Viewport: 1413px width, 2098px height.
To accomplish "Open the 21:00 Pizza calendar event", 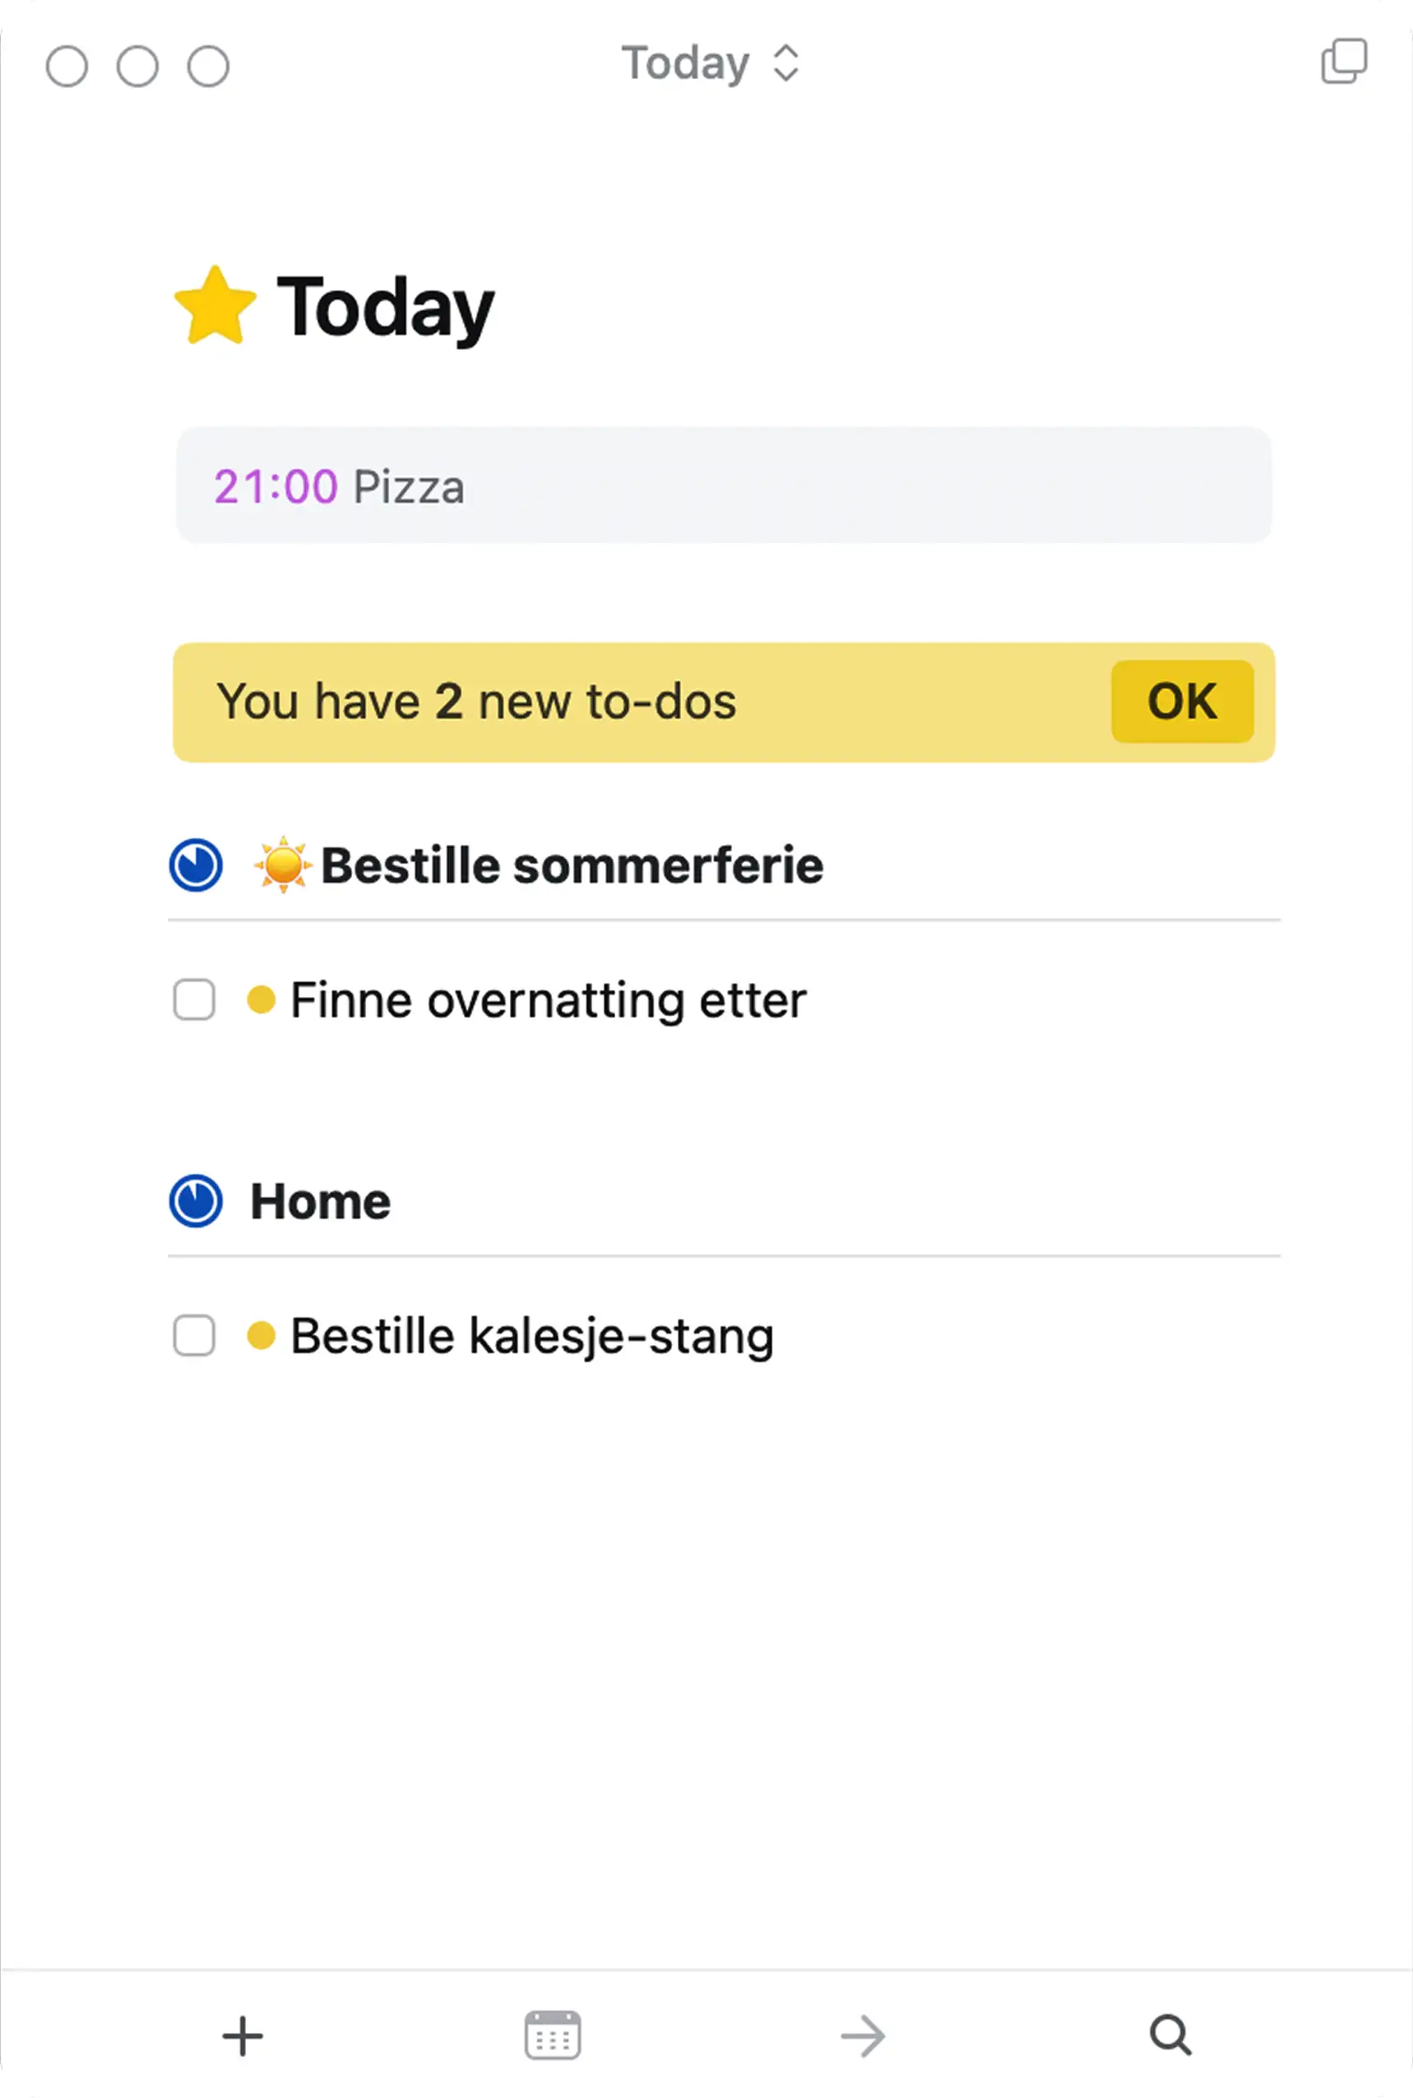I will pyautogui.click(x=724, y=485).
